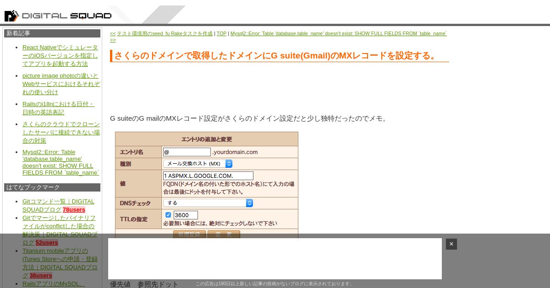
Task: Open the Git command list bookmark link
Action: coord(58,205)
